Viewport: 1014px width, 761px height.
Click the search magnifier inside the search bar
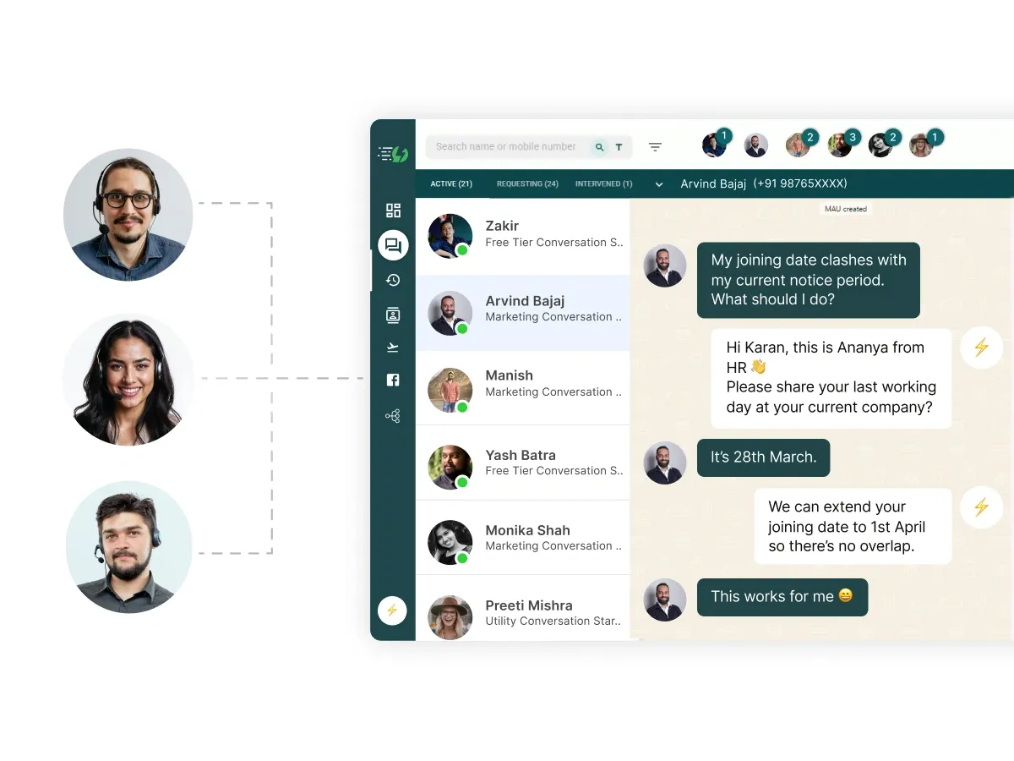pyautogui.click(x=599, y=147)
